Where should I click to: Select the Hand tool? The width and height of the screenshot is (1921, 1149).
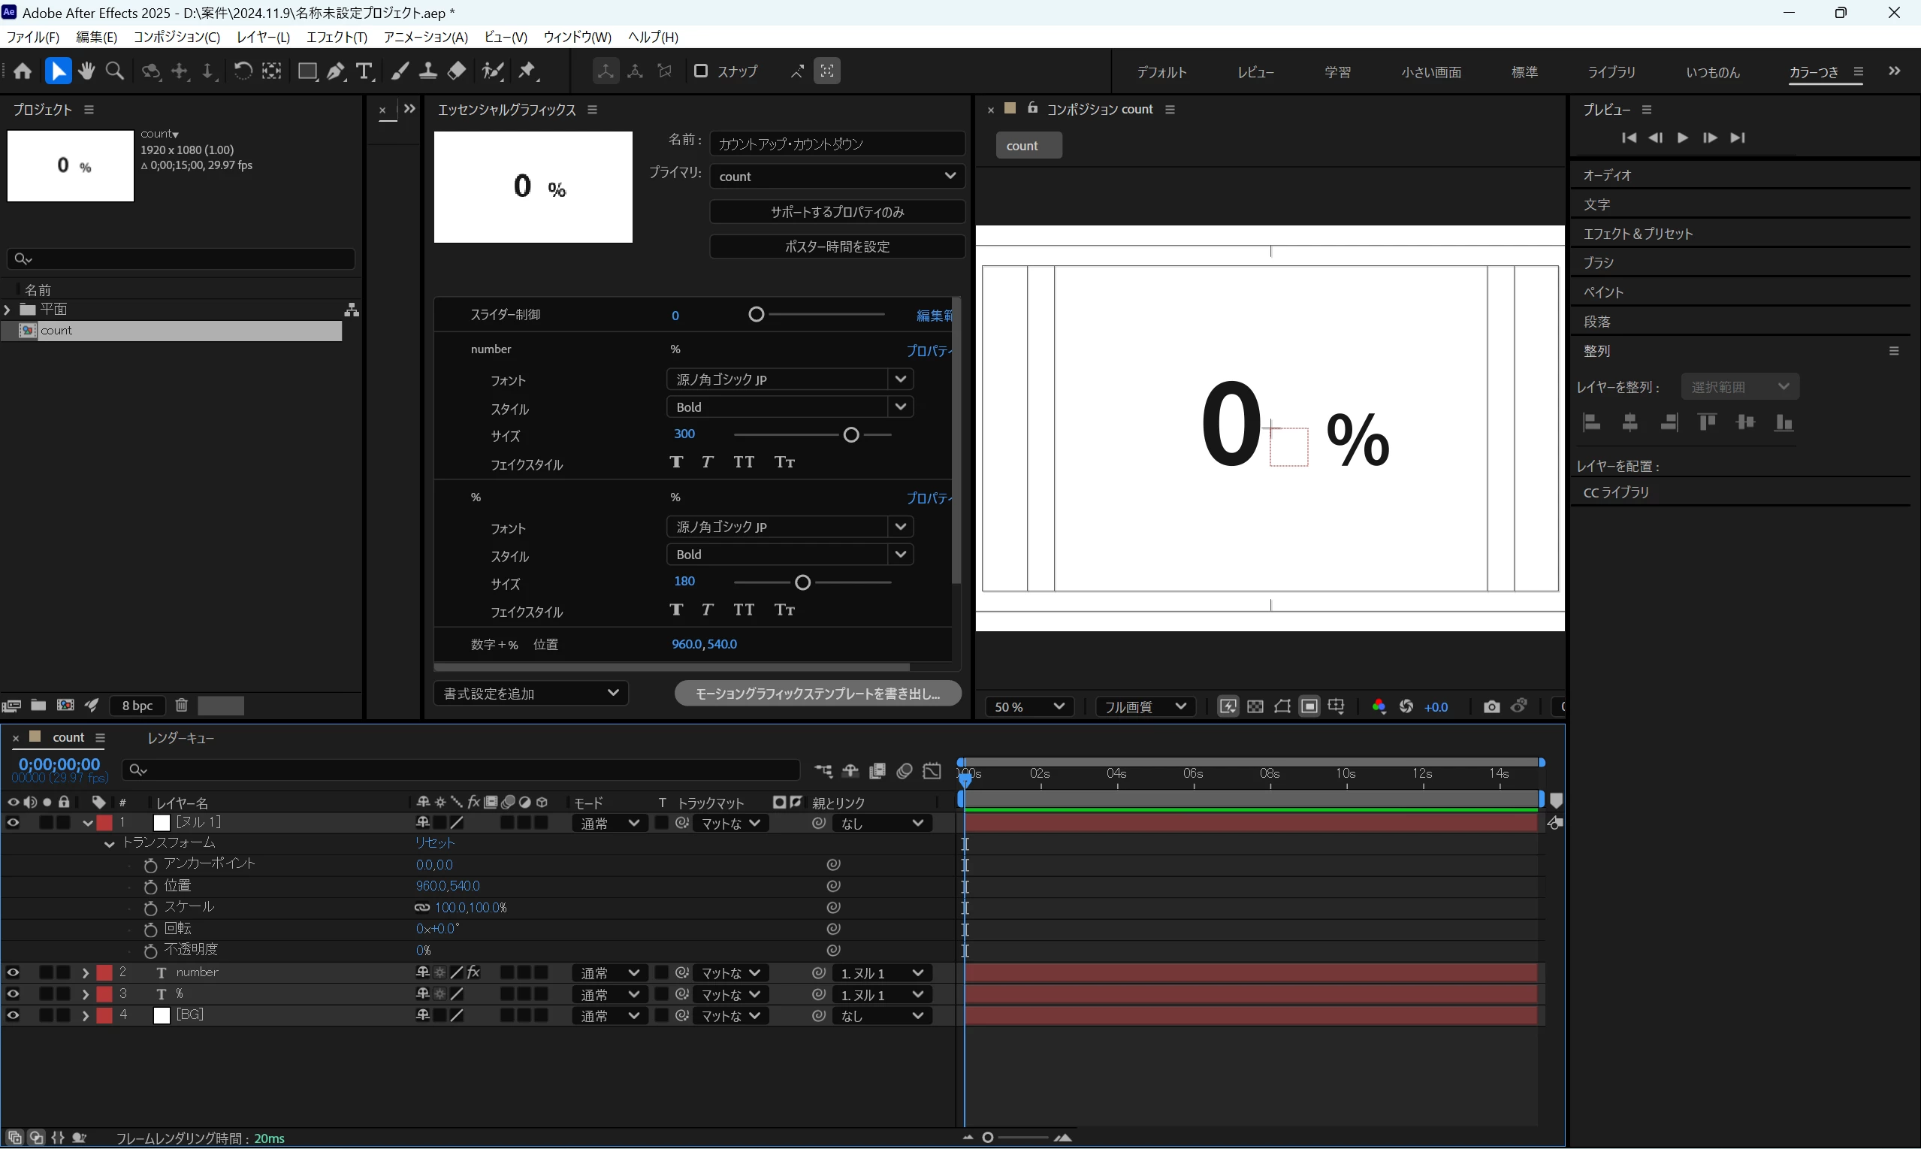(x=86, y=71)
